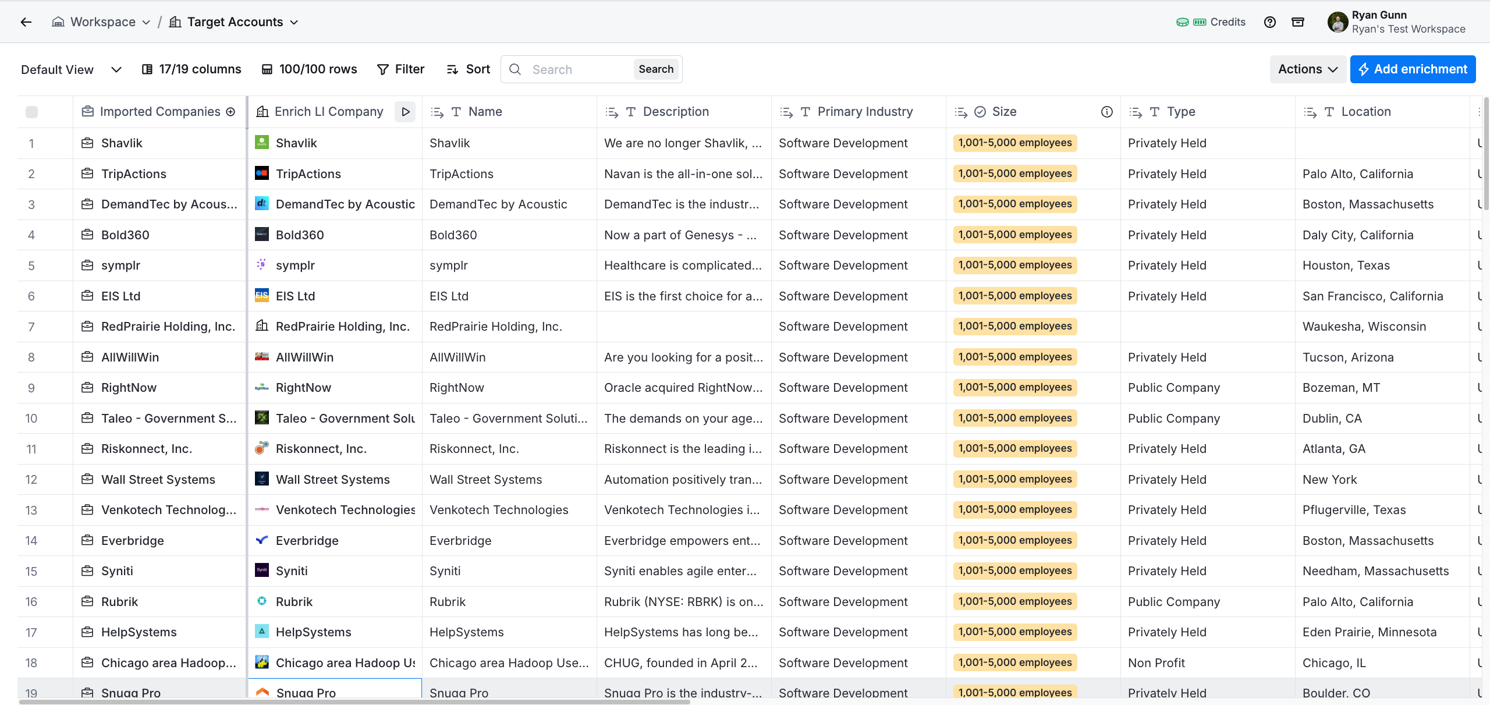Click the Shavlik company logo icon
The width and height of the screenshot is (1490, 705).
point(262,143)
